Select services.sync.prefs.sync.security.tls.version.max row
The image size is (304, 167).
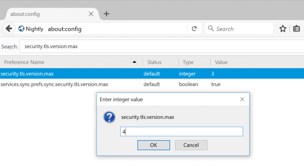click(152, 84)
